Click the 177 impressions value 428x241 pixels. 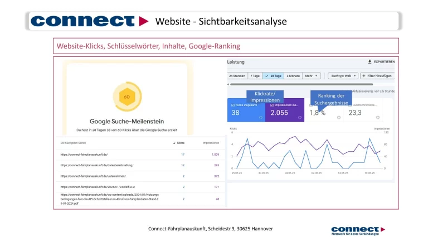point(216,187)
